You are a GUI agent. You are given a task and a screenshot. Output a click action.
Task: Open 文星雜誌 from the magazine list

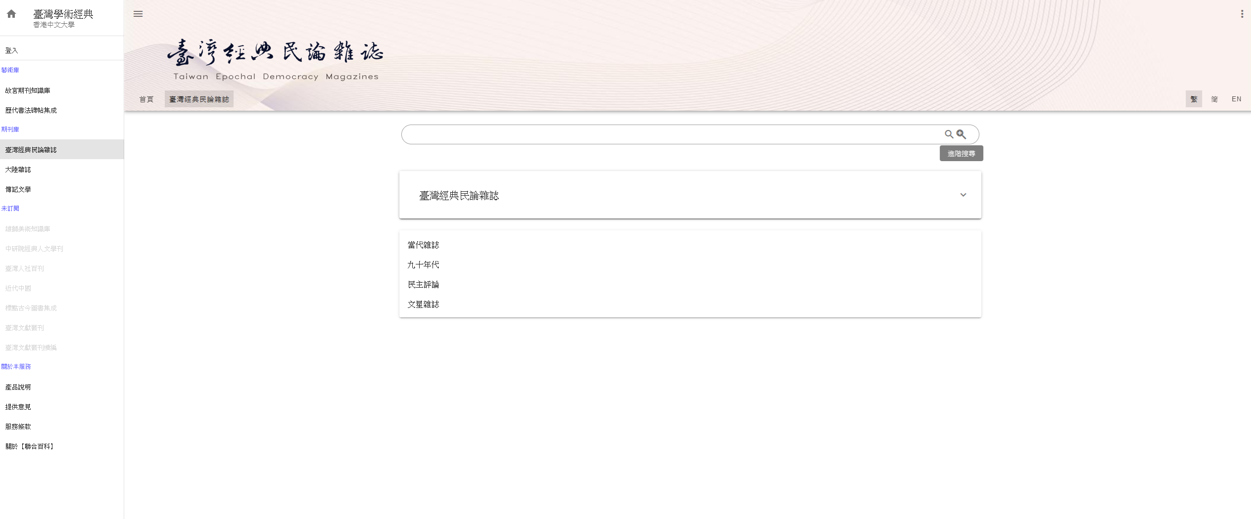click(423, 304)
